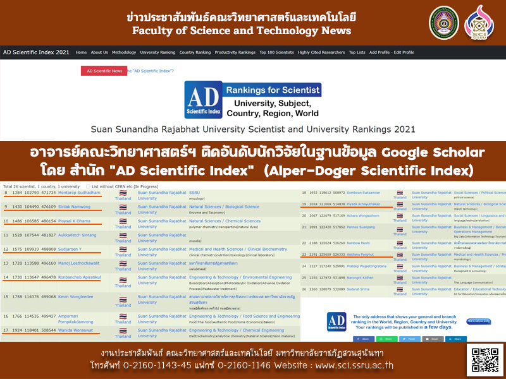Go to Highly Cited Researchers page
Screen dimensions: 506x379
click(321, 52)
